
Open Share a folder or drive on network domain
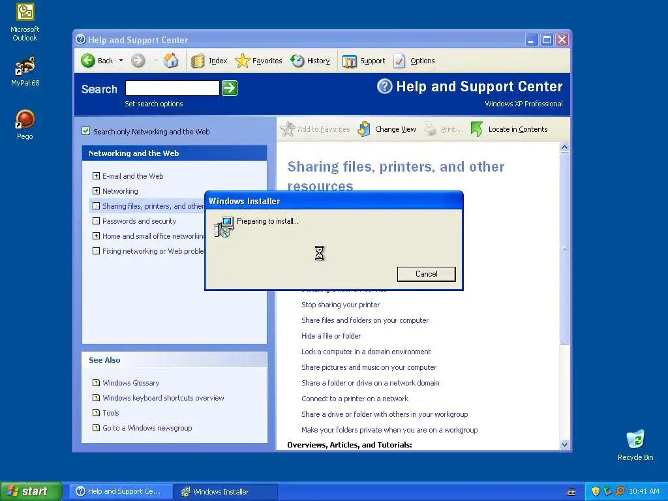(371, 383)
